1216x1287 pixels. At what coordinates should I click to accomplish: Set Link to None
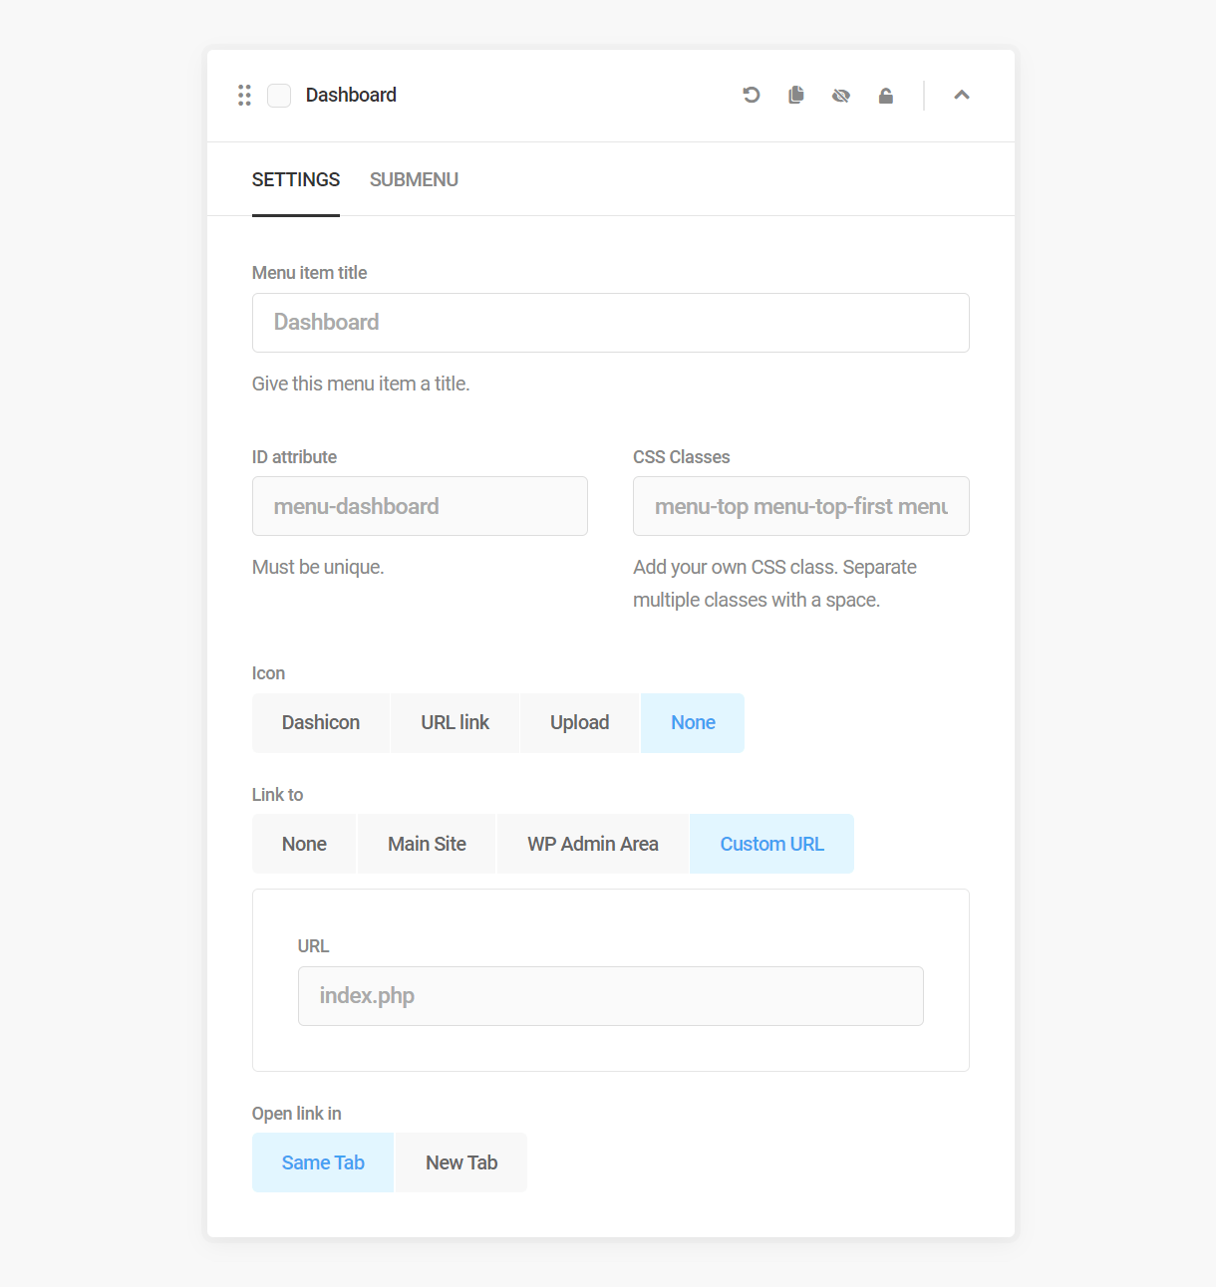304,844
